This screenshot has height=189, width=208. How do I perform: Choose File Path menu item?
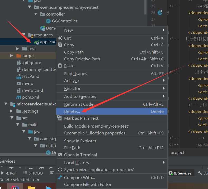click(x=112, y=148)
